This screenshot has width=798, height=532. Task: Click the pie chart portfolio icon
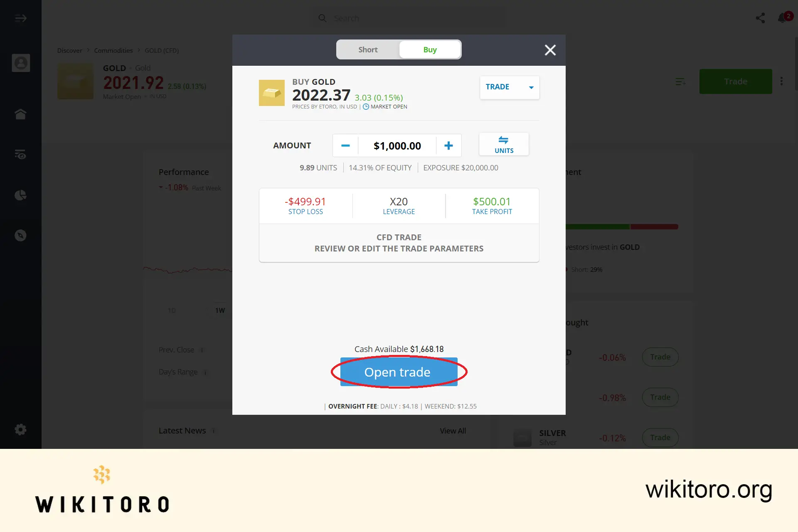21,195
